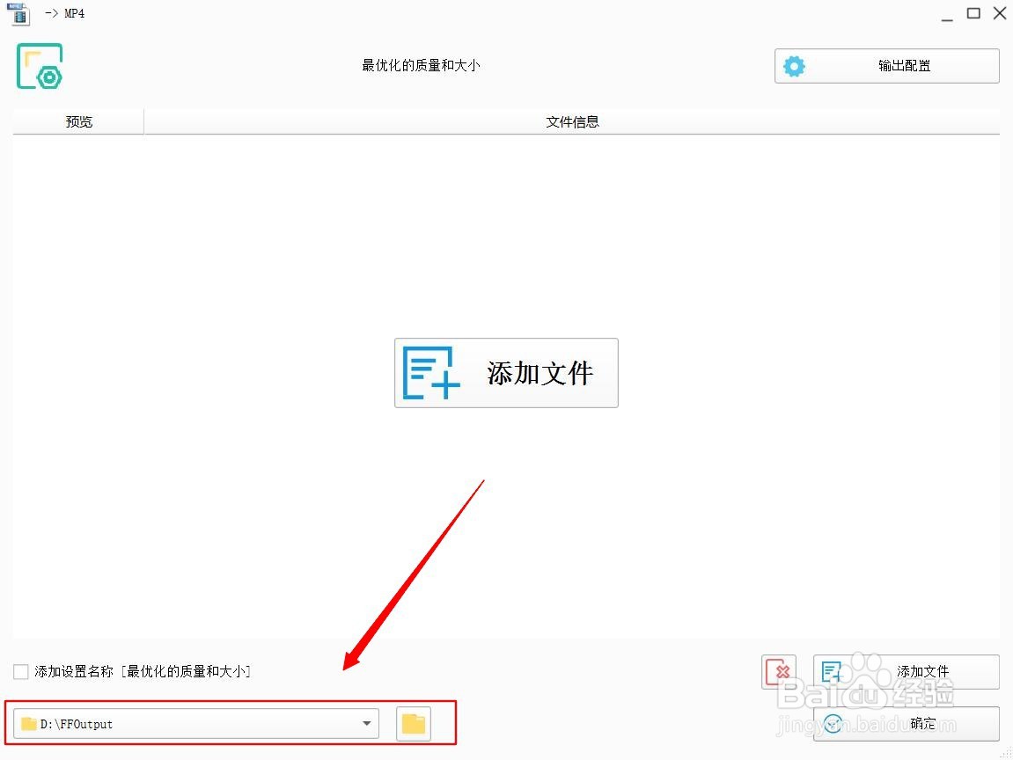1013x760 pixels.
Task: Click the folder icon inside the output path box
Action: [28, 723]
